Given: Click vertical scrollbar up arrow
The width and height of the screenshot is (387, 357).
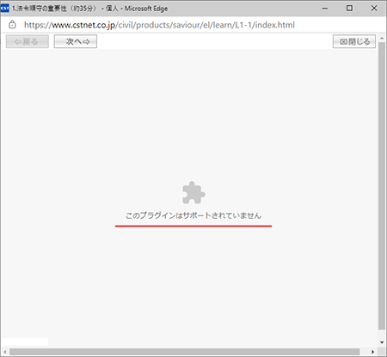Looking at the screenshot, I should coord(382,38).
